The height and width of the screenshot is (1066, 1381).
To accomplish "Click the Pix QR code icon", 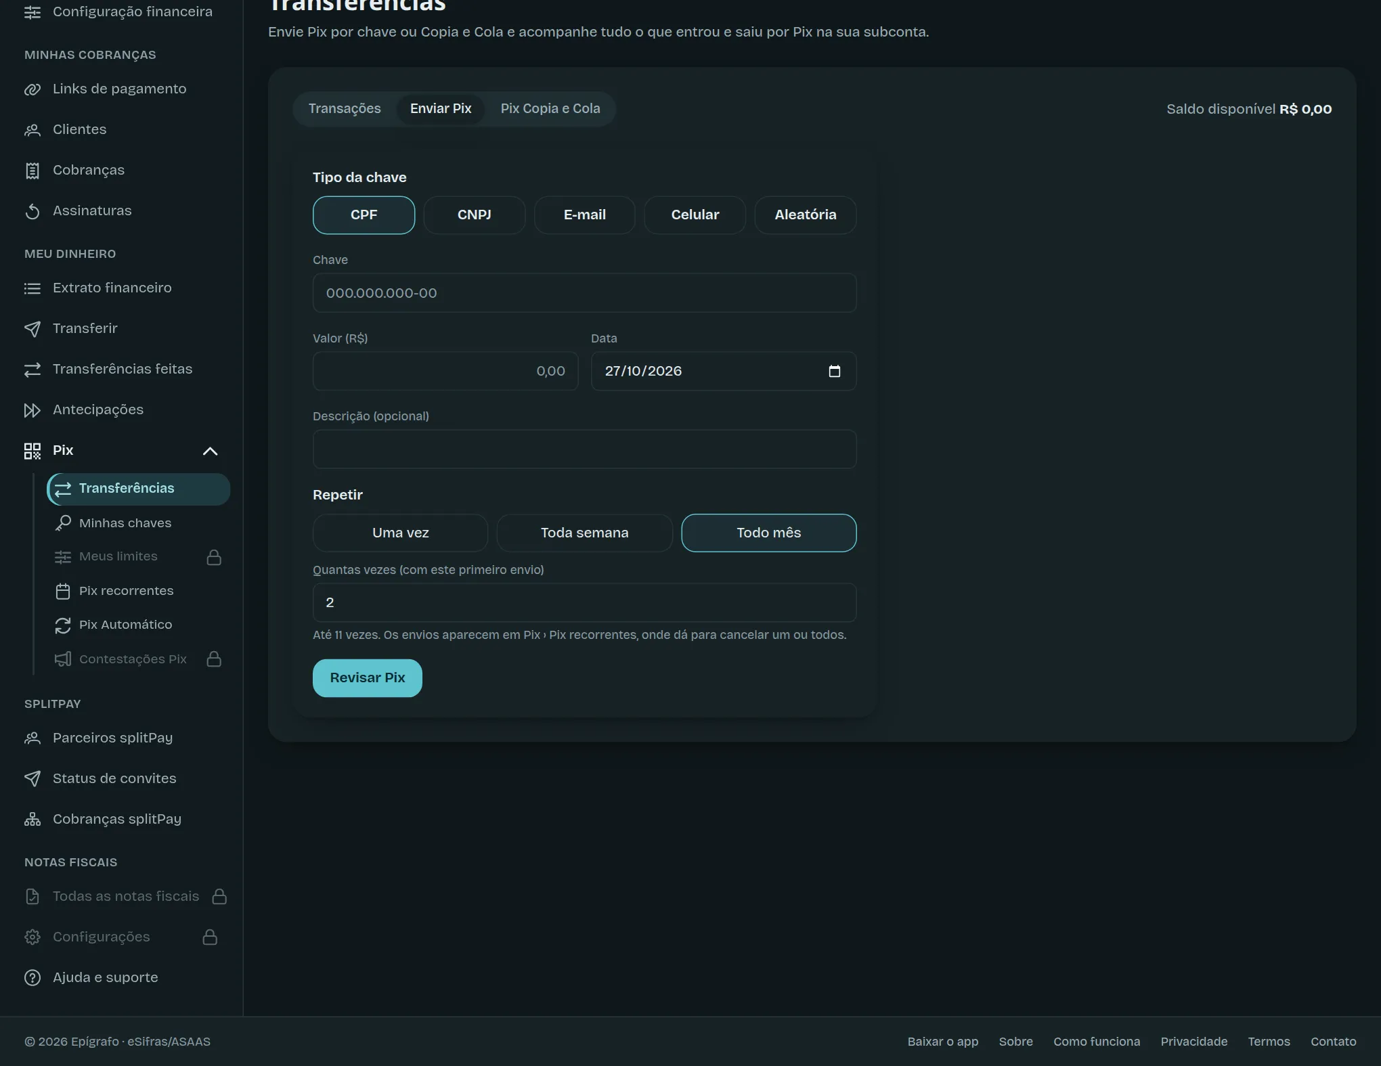I will tap(32, 451).
